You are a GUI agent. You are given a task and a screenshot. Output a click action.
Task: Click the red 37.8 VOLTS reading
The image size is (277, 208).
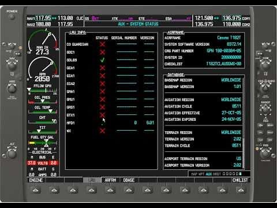32,163
